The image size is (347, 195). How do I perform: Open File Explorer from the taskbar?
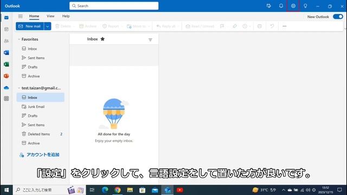pos(130,190)
